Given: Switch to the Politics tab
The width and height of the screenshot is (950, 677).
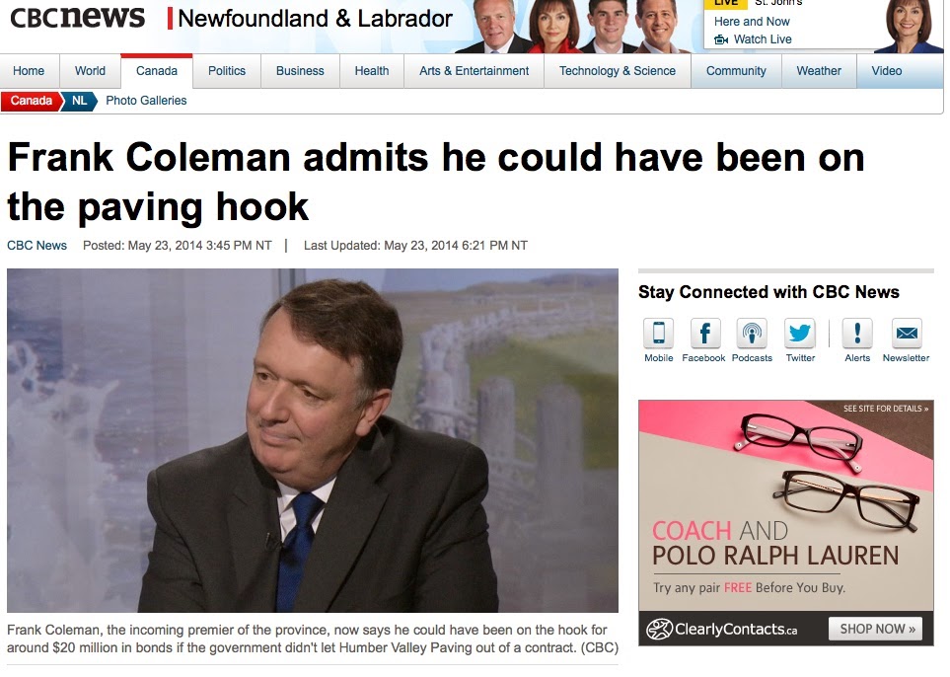Looking at the screenshot, I should coord(227,71).
